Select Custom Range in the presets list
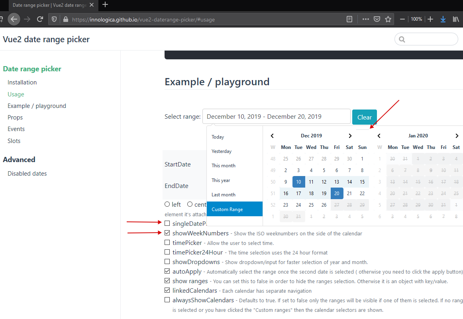This screenshot has width=463, height=319. (x=228, y=208)
